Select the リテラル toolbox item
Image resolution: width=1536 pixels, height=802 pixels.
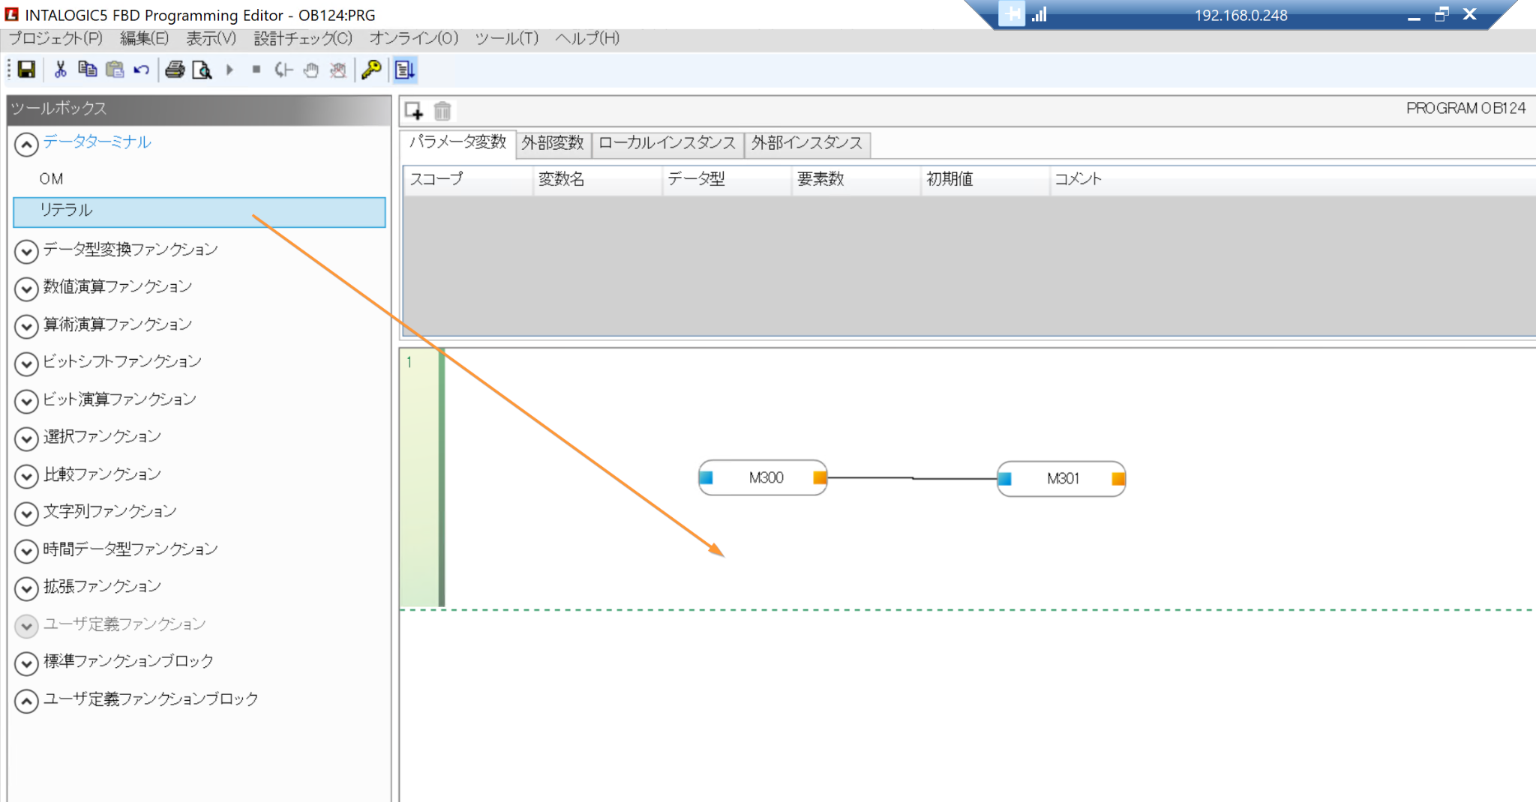tap(199, 211)
